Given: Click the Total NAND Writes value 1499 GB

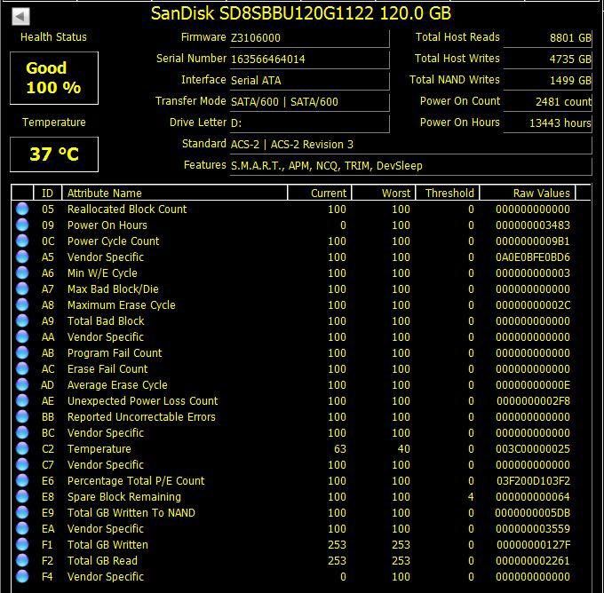Looking at the screenshot, I should point(548,81).
